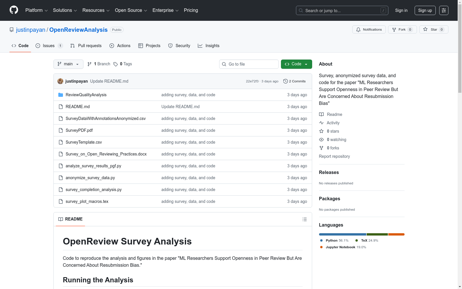Click the star icon beside 0 stars

(x=321, y=131)
